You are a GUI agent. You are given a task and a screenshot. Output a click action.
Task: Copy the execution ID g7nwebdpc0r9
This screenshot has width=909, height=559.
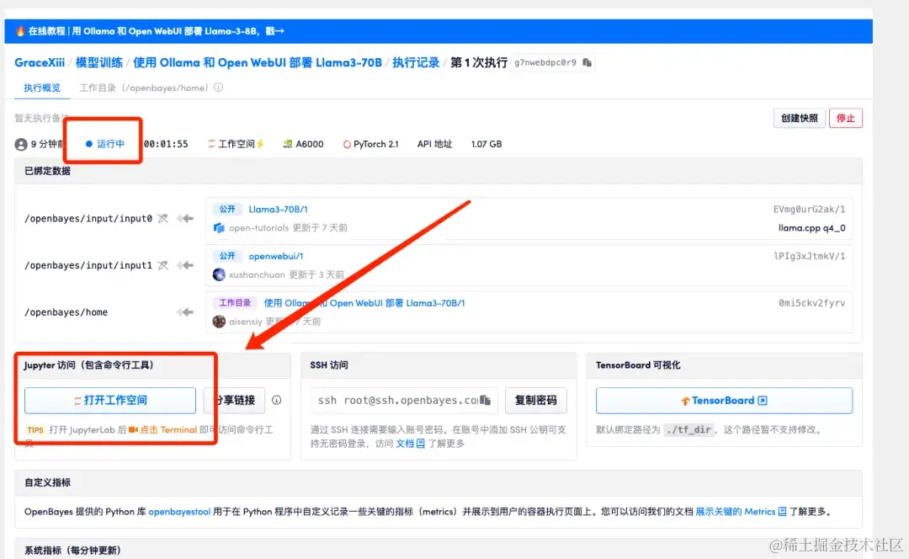[x=587, y=62]
